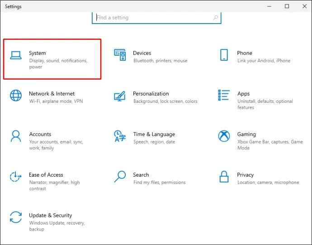This screenshot has width=312, height=245.
Task: Click the search icon in Find a setting box
Action: (x=216, y=18)
